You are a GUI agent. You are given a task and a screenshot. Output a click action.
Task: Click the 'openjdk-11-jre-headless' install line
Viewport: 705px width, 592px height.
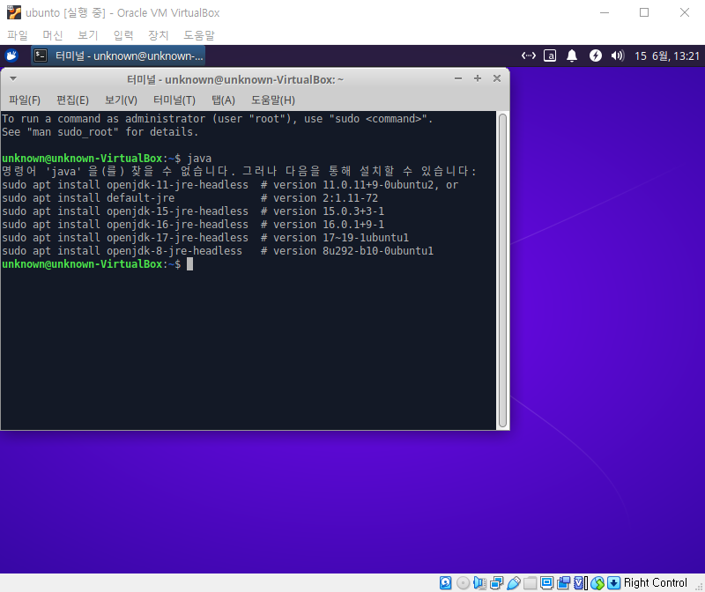tap(230, 185)
